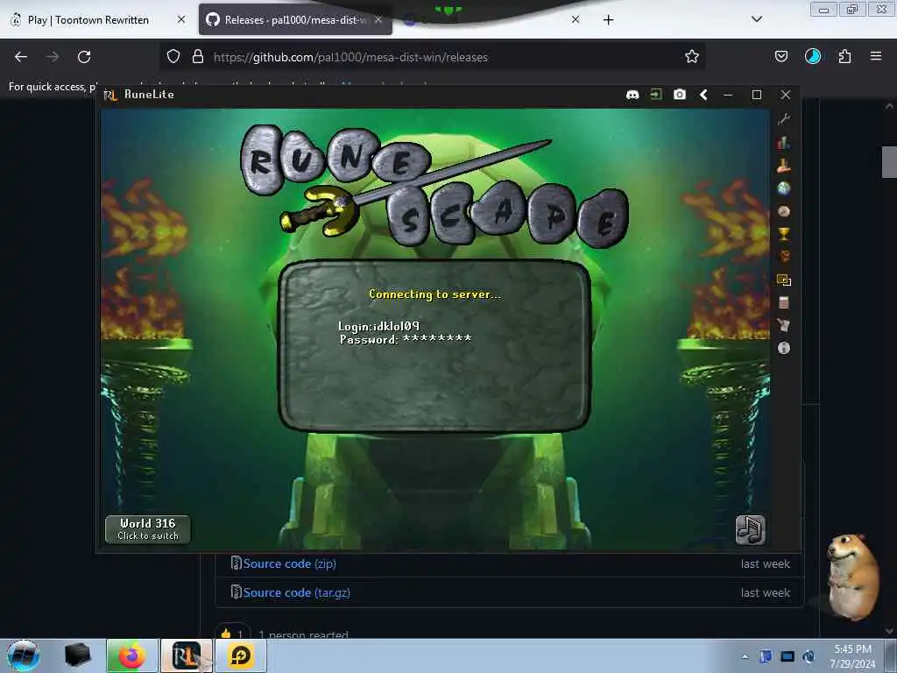Download Source code (tar.gz)
The height and width of the screenshot is (673, 897).
(296, 592)
